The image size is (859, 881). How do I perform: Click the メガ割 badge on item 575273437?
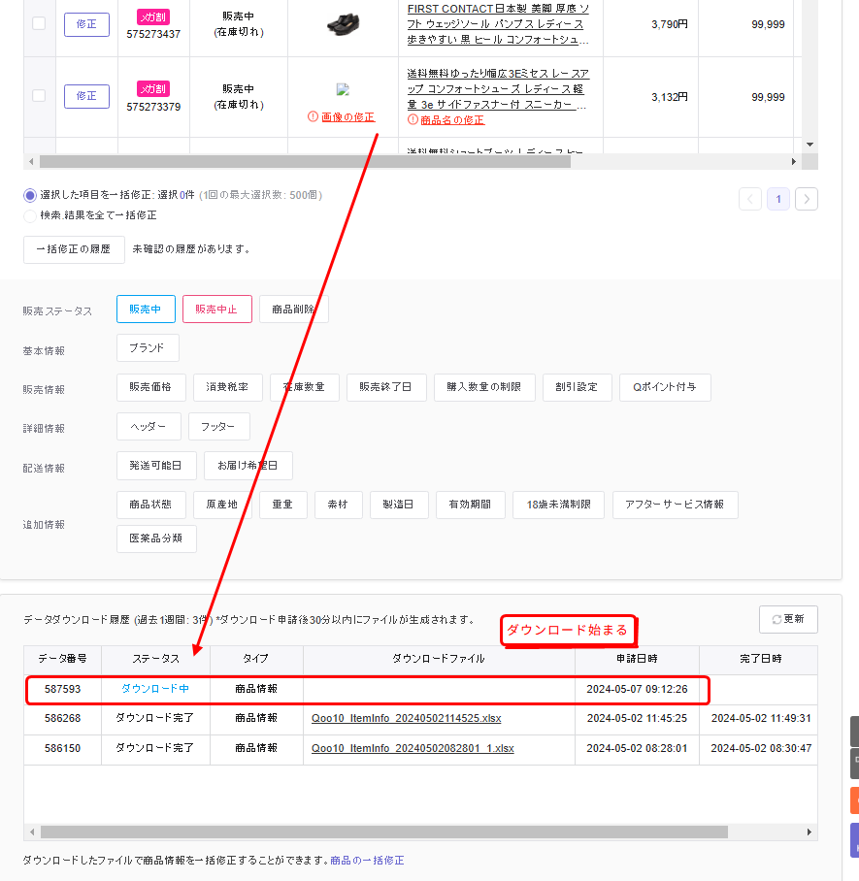point(153,16)
